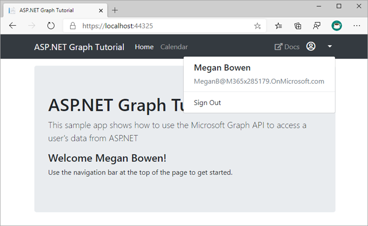This screenshot has width=368, height=226.
Task: Add page to favorites star icon
Action: [x=257, y=26]
